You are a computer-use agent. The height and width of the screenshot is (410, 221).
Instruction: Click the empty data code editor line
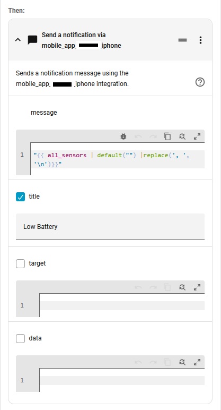pos(122,380)
